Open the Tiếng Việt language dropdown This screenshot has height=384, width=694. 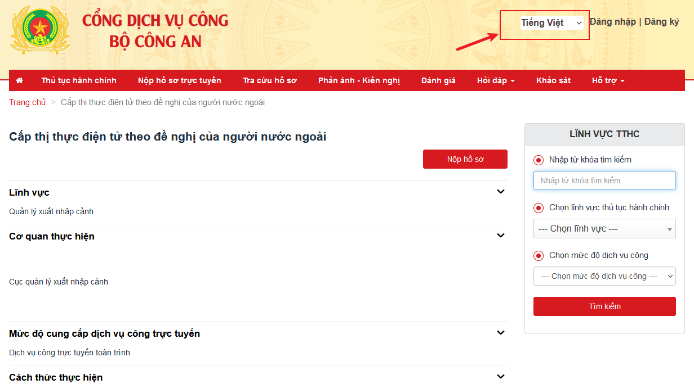[551, 22]
